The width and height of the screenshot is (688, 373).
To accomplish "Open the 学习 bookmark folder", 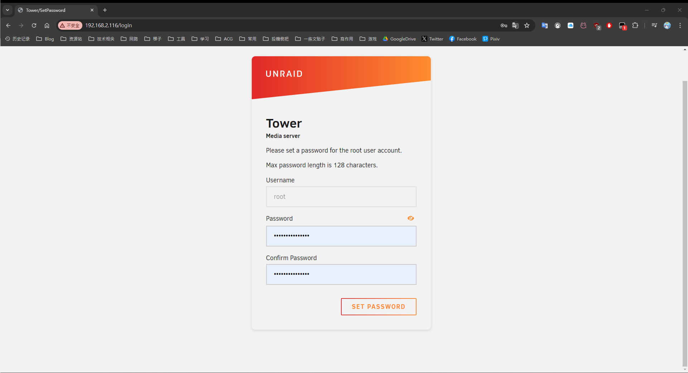I will tap(200, 39).
